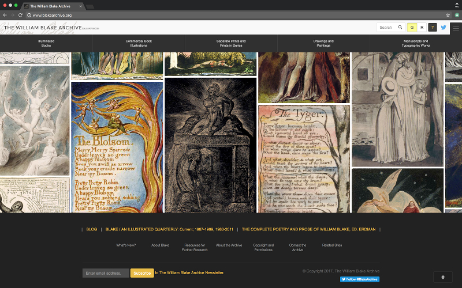Click the address bar URL
Image resolution: width=462 pixels, height=288 pixels.
pos(52,16)
